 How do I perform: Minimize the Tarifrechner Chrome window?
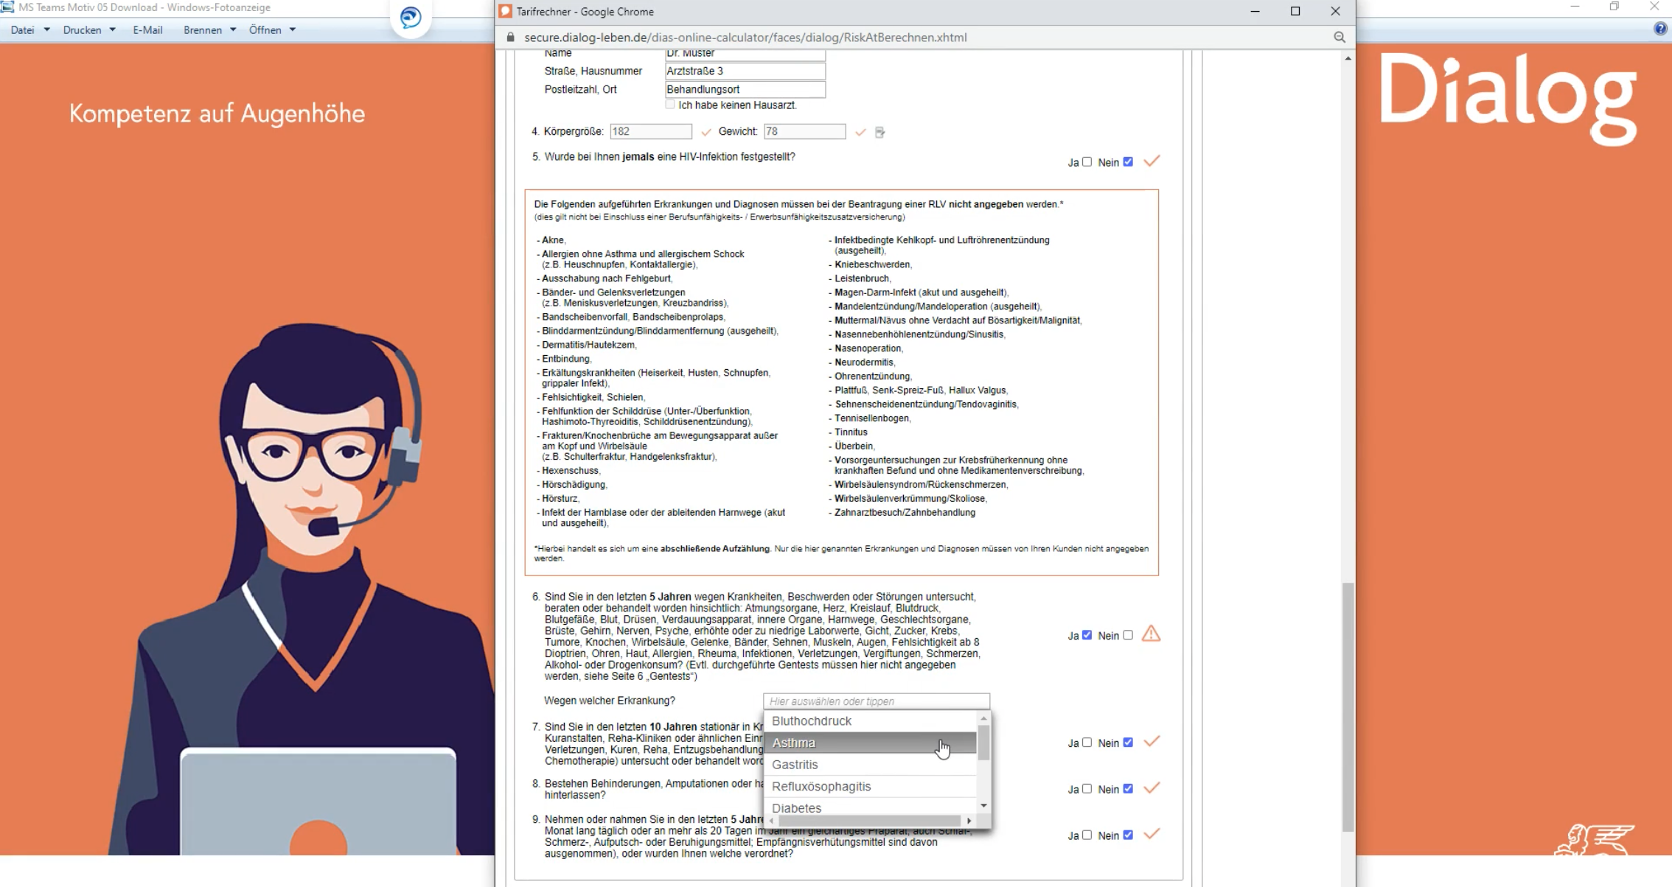pyautogui.click(x=1255, y=11)
